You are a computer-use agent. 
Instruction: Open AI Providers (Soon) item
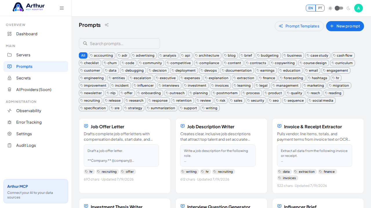36,90
